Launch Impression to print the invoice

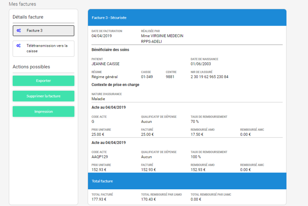pyautogui.click(x=43, y=112)
